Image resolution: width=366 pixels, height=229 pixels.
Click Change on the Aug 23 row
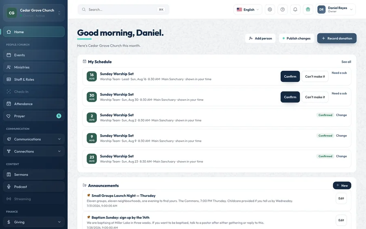(341, 156)
